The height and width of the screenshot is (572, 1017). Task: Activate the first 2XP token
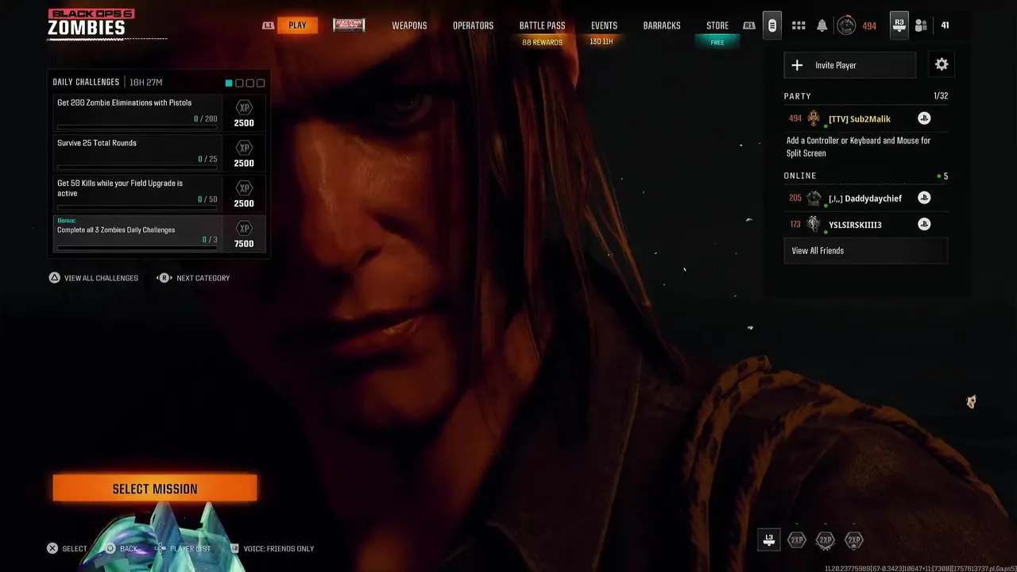pyautogui.click(x=796, y=540)
